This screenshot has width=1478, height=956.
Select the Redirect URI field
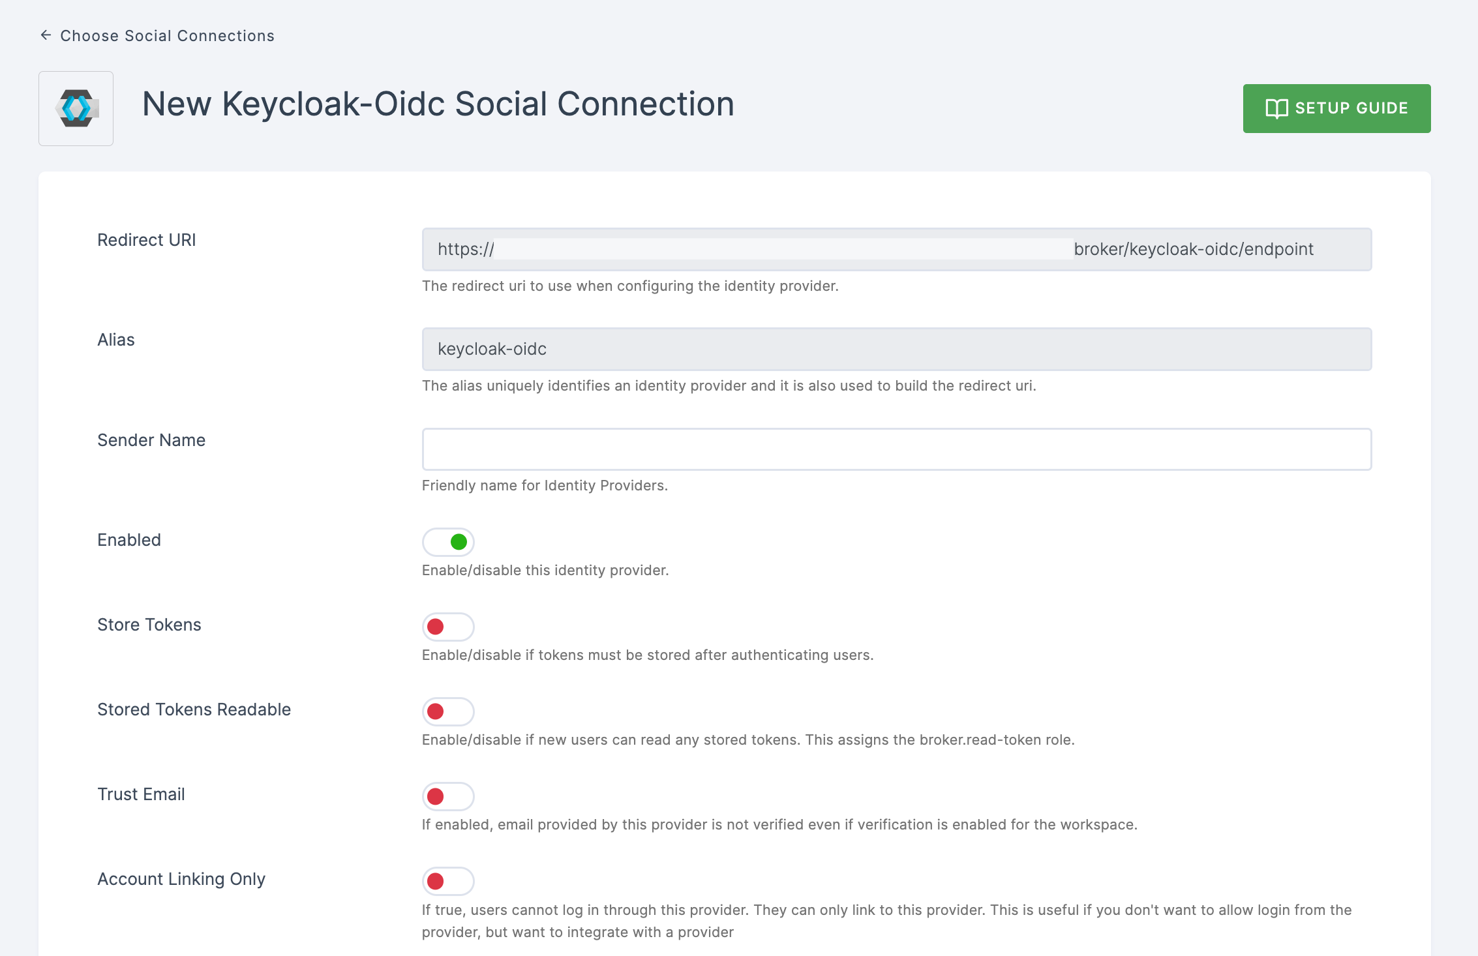pos(897,249)
